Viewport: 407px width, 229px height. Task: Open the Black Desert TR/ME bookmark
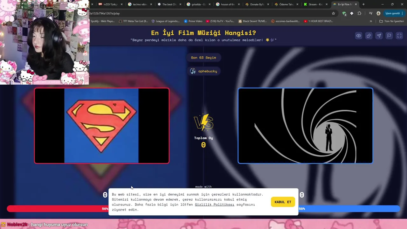[253, 21]
